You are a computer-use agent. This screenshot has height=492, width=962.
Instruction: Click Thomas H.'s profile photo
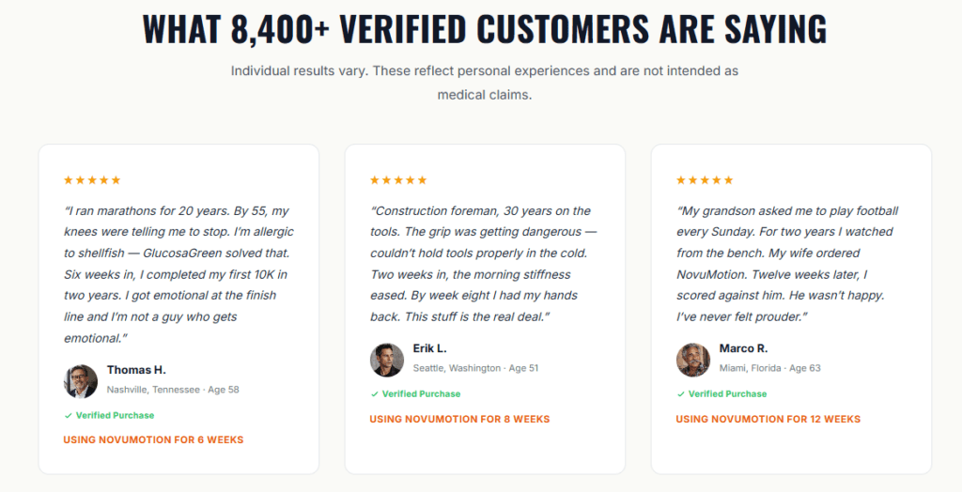click(81, 381)
